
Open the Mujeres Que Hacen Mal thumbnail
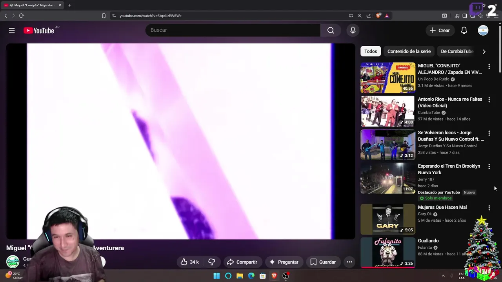[x=388, y=219]
